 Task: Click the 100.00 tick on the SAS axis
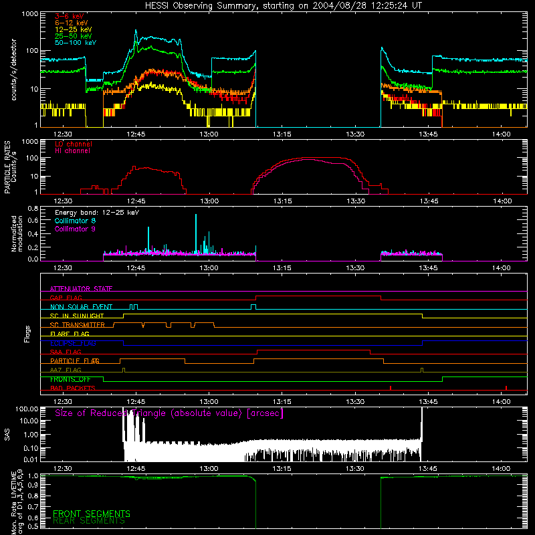[27, 409]
